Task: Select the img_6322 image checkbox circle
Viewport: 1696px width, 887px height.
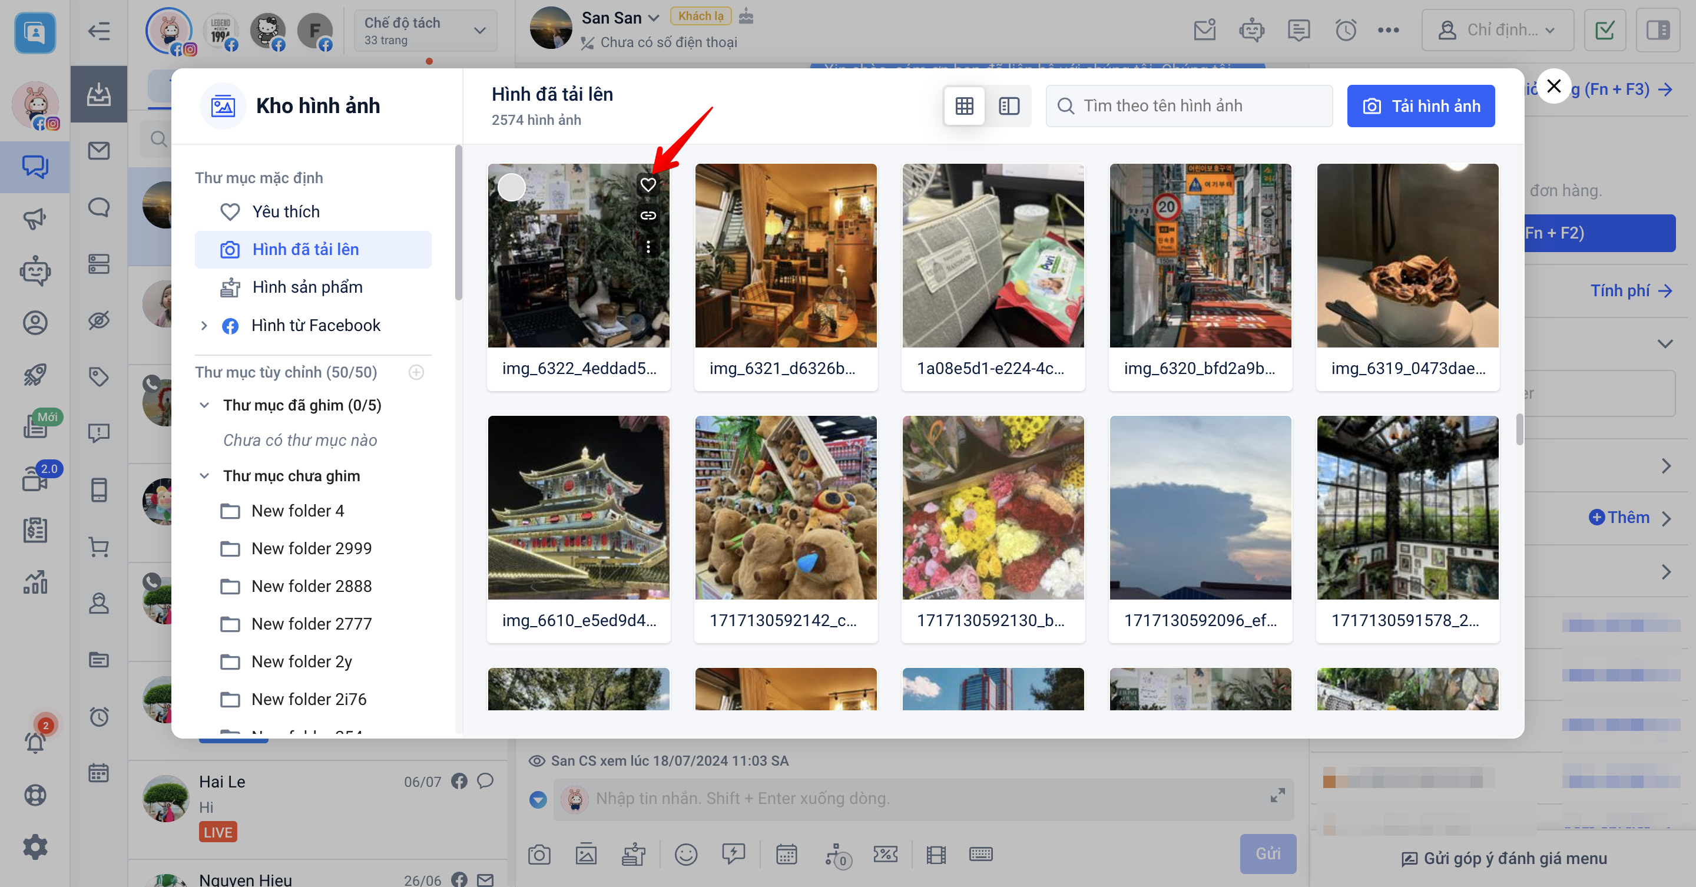Action: pos(511,187)
